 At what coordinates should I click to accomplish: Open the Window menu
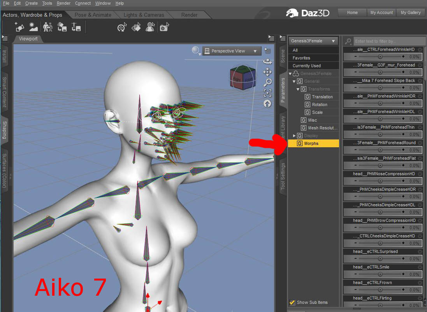[x=103, y=3]
